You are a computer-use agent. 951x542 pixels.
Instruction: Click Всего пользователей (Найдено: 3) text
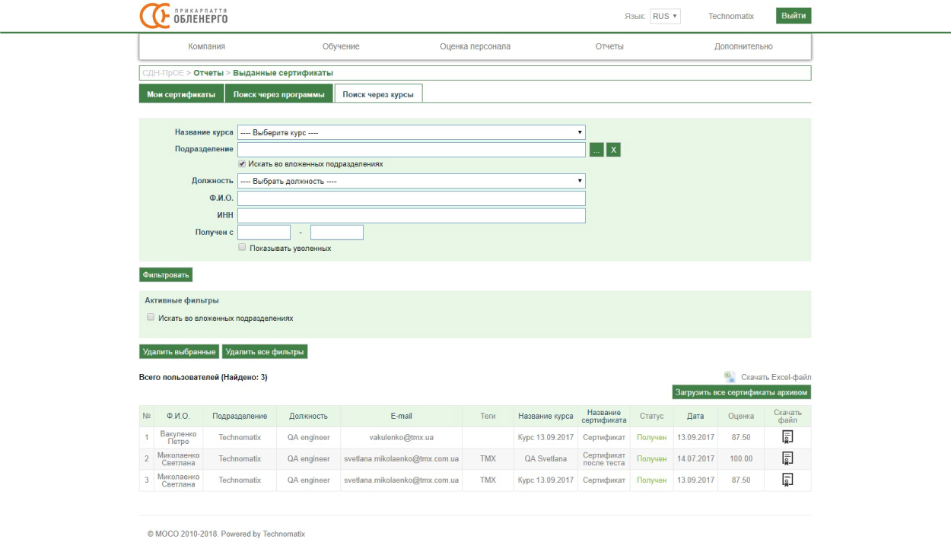[x=203, y=377]
